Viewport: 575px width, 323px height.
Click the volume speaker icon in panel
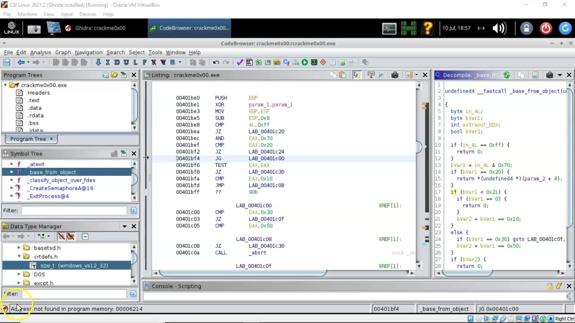coord(499,28)
